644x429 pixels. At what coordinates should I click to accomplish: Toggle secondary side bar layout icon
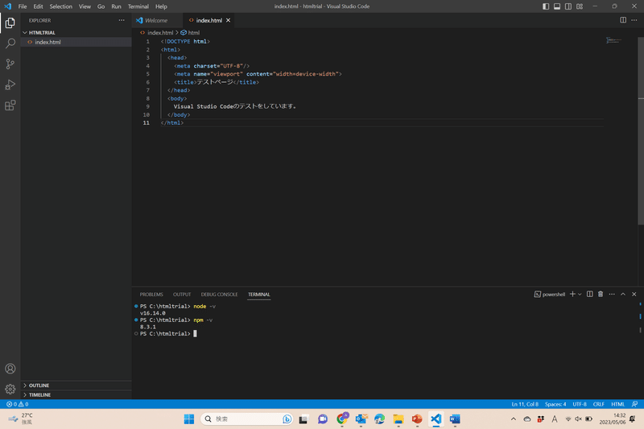pos(568,6)
